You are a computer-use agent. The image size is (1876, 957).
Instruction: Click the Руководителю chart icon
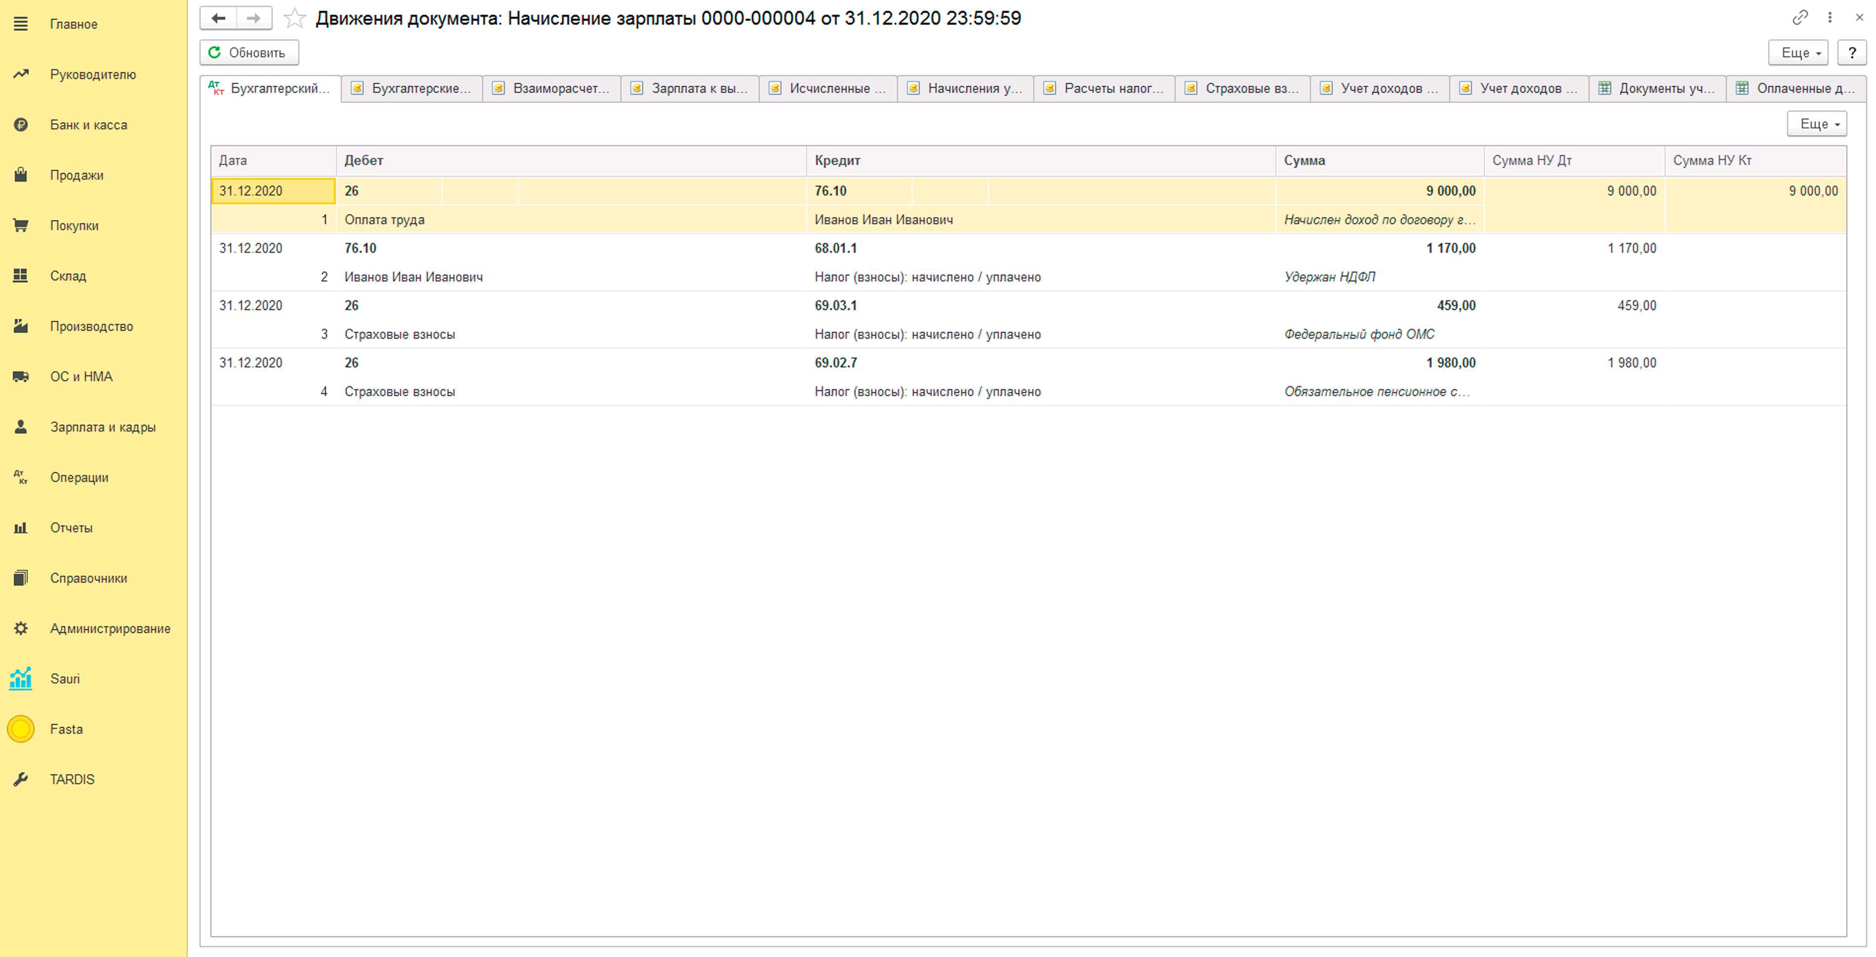(x=20, y=74)
